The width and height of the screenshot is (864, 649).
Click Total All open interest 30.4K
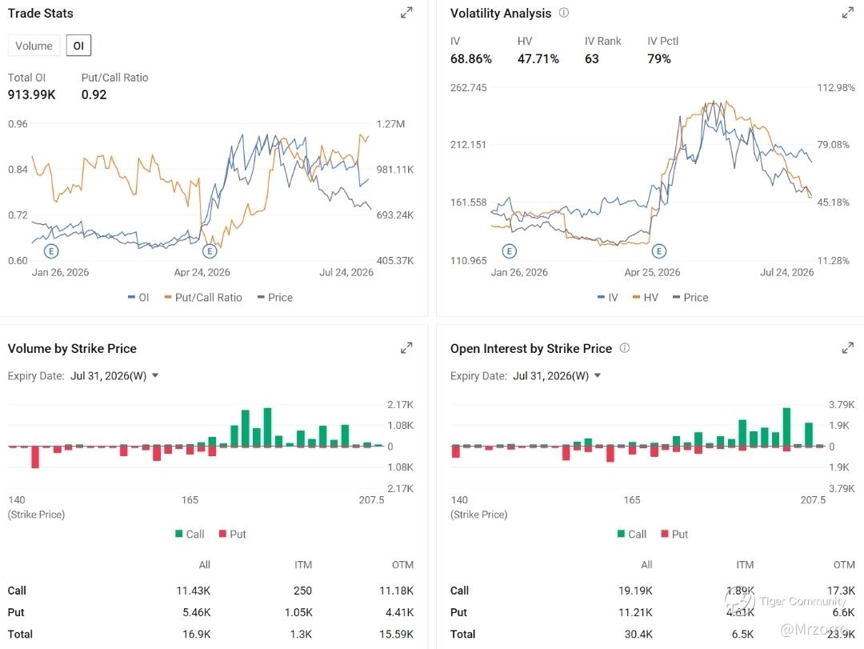coord(638,635)
